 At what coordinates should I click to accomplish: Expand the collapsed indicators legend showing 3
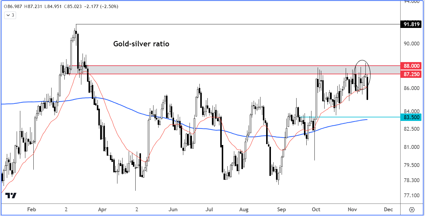click(10, 15)
